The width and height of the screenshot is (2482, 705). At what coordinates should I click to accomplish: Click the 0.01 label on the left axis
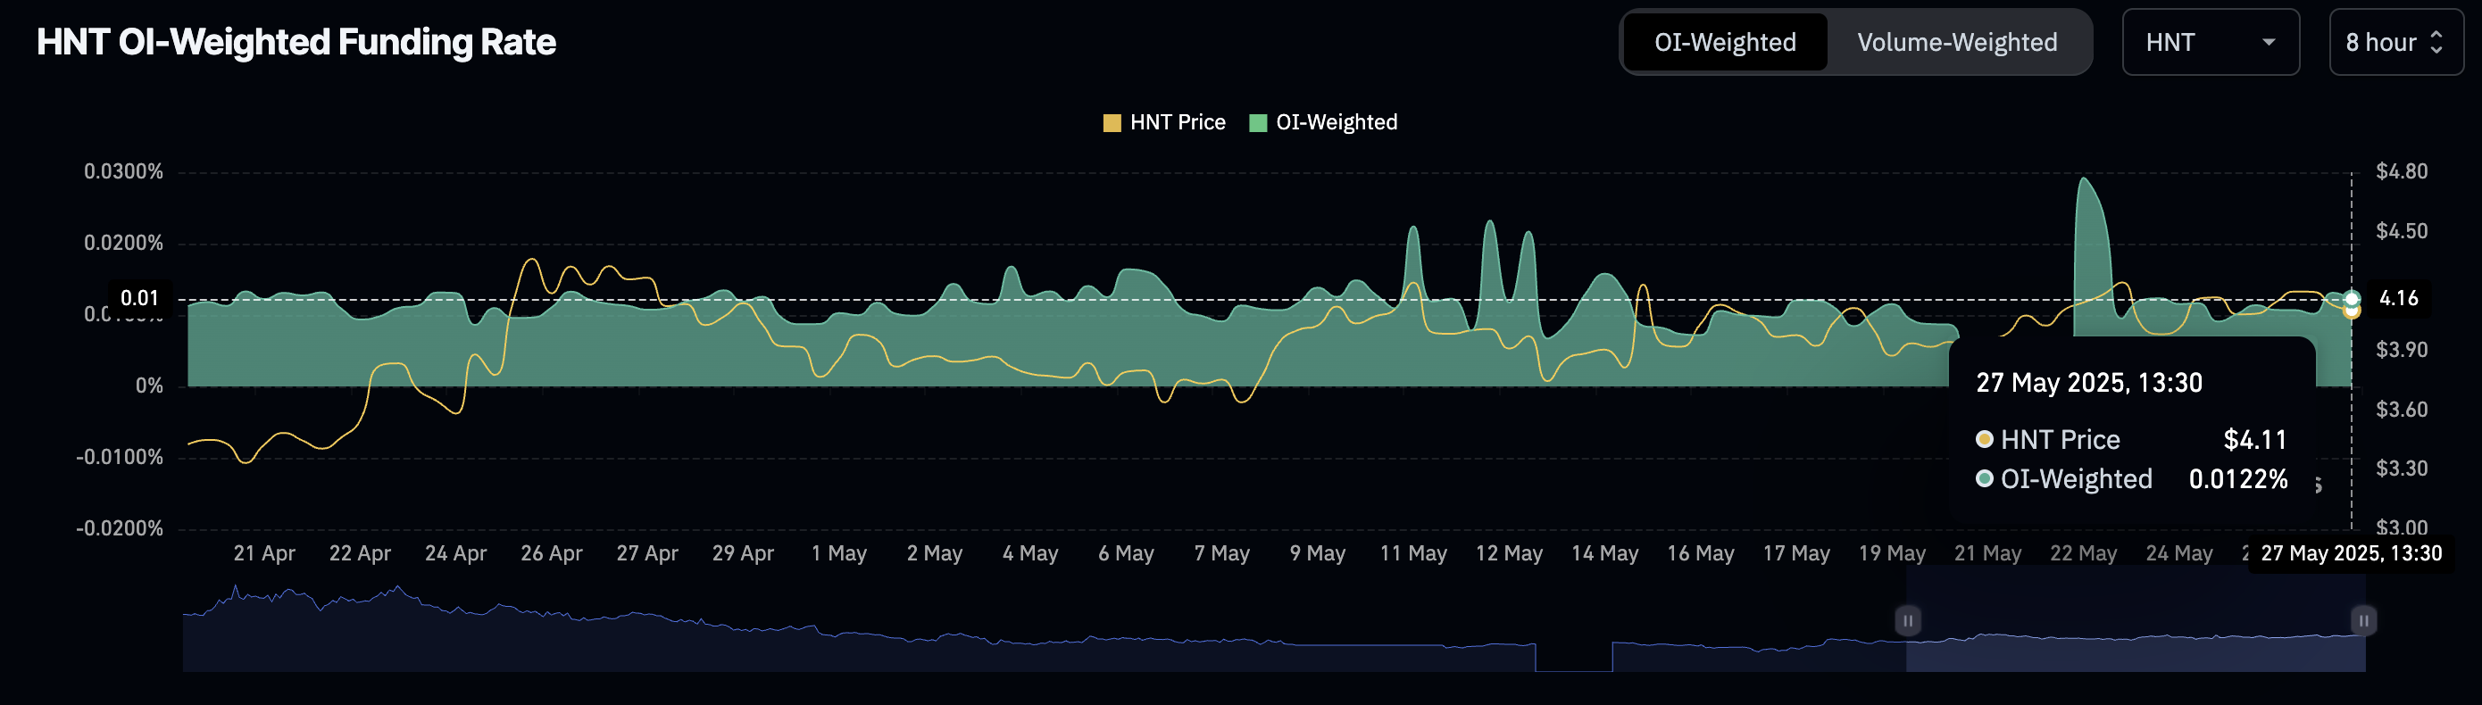139,299
